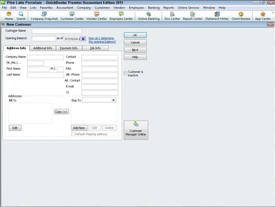Screen dimensions: 275x207
Task: Open the Customers menu
Action: pos(102,8)
